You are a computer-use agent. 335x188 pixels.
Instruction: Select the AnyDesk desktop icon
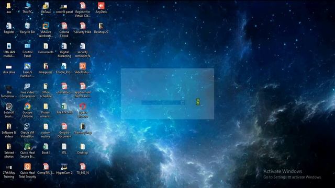pyautogui.click(x=101, y=8)
